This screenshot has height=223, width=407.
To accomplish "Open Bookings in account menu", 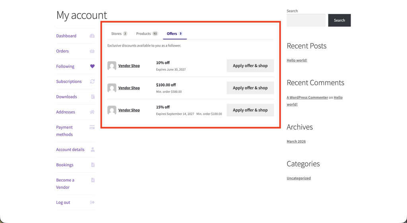I will [65, 165].
